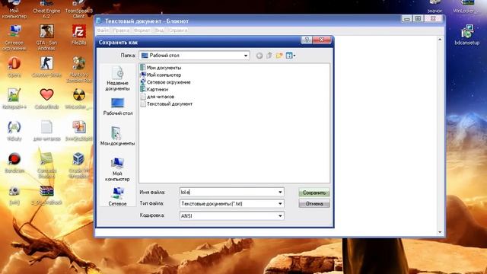Open Counter-Strike desktop icon
Viewport: 487px width, 274px height.
(x=46, y=67)
